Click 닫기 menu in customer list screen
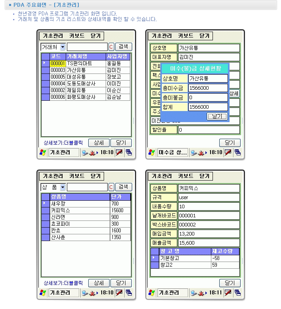Image resolution: width=281 pixels, height=309 pixels. (x=96, y=36)
